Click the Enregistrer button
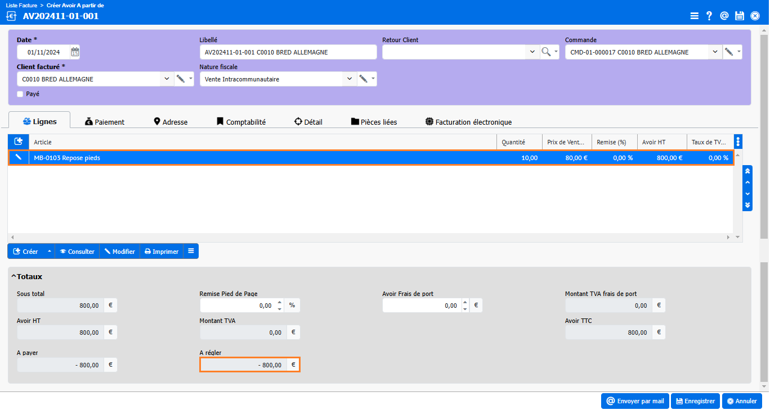The width and height of the screenshot is (770, 410). [695, 401]
